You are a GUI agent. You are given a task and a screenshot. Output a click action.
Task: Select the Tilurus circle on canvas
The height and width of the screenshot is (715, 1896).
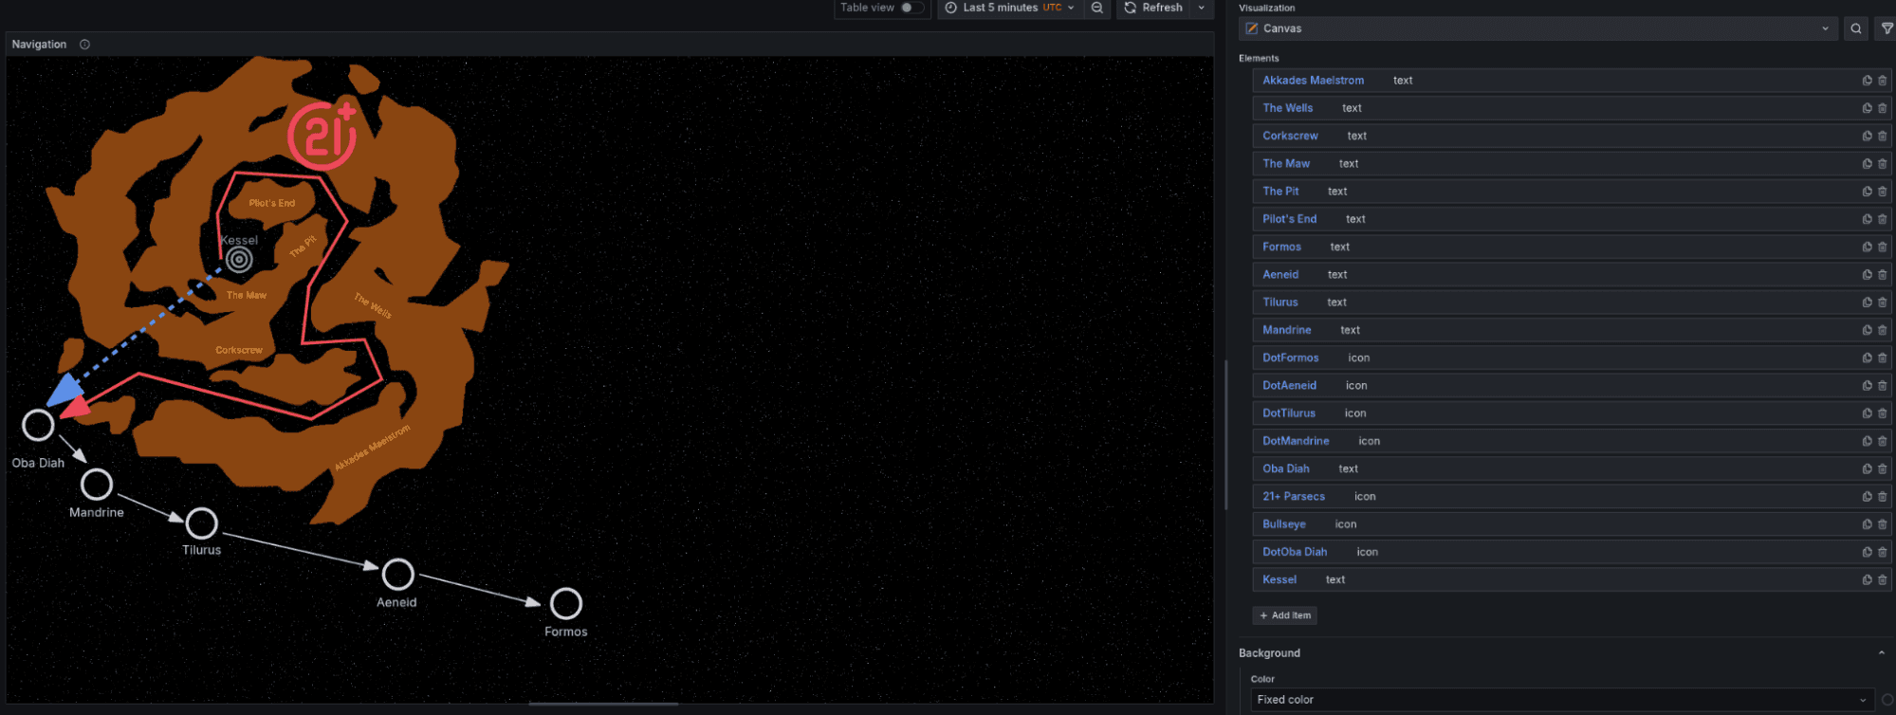pos(201,522)
